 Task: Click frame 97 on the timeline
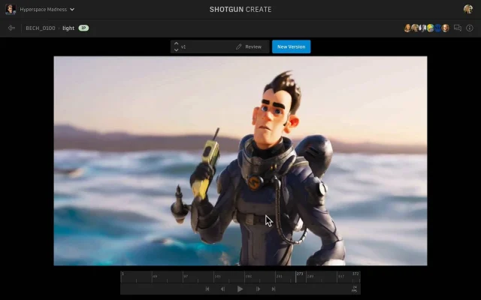[183, 277]
